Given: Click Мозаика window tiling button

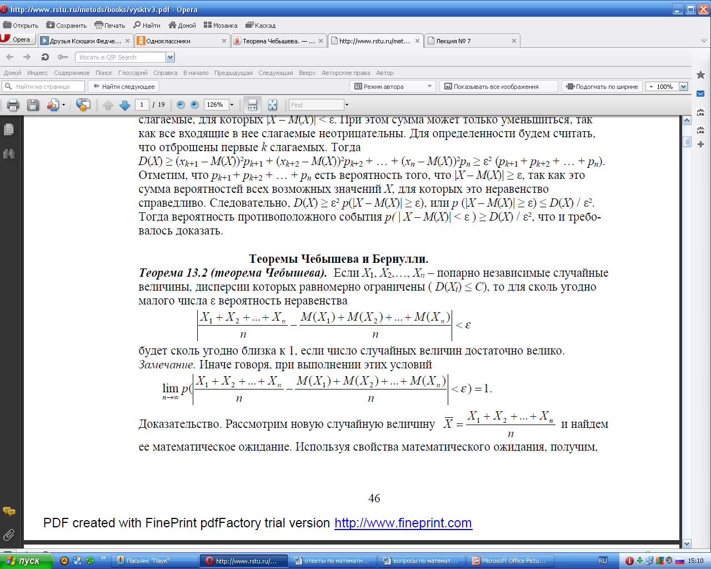Looking at the screenshot, I should 221,25.
